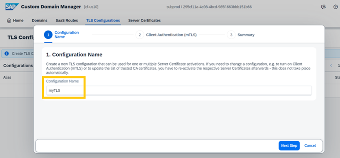Click the Alias column header
Image resolution: width=340 pixels, height=158 pixels.
(x=7, y=77)
